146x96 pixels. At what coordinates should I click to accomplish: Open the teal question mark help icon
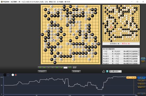point(107,71)
